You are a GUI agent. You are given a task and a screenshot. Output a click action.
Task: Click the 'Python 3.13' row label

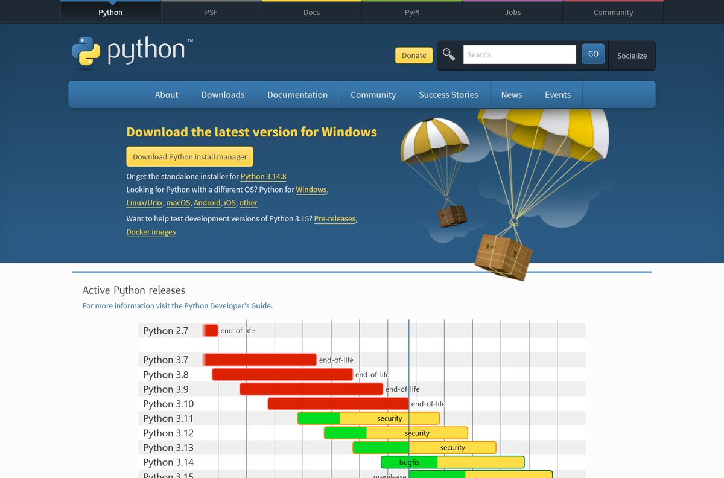[x=168, y=448]
